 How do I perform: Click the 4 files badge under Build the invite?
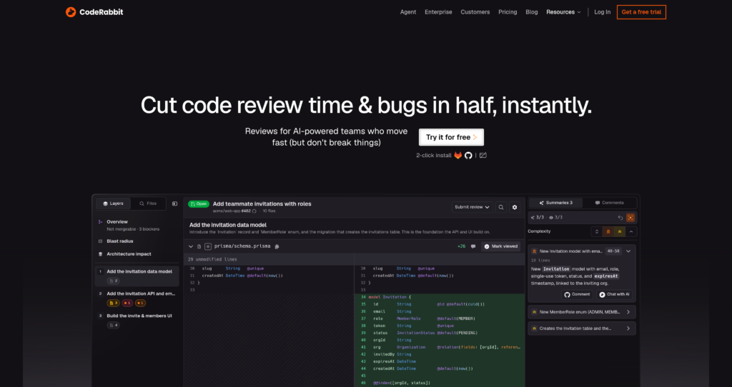click(114, 326)
